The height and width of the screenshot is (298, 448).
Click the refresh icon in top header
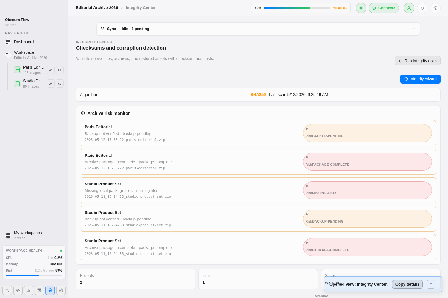click(422, 8)
